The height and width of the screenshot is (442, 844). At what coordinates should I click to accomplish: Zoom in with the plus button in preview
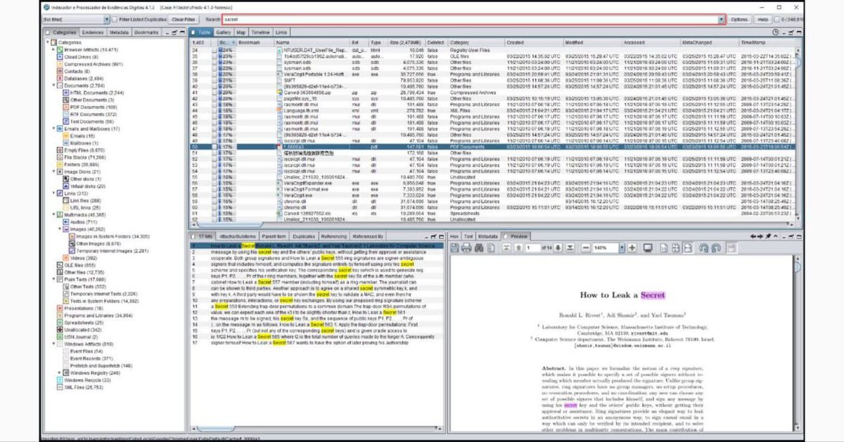click(x=632, y=248)
